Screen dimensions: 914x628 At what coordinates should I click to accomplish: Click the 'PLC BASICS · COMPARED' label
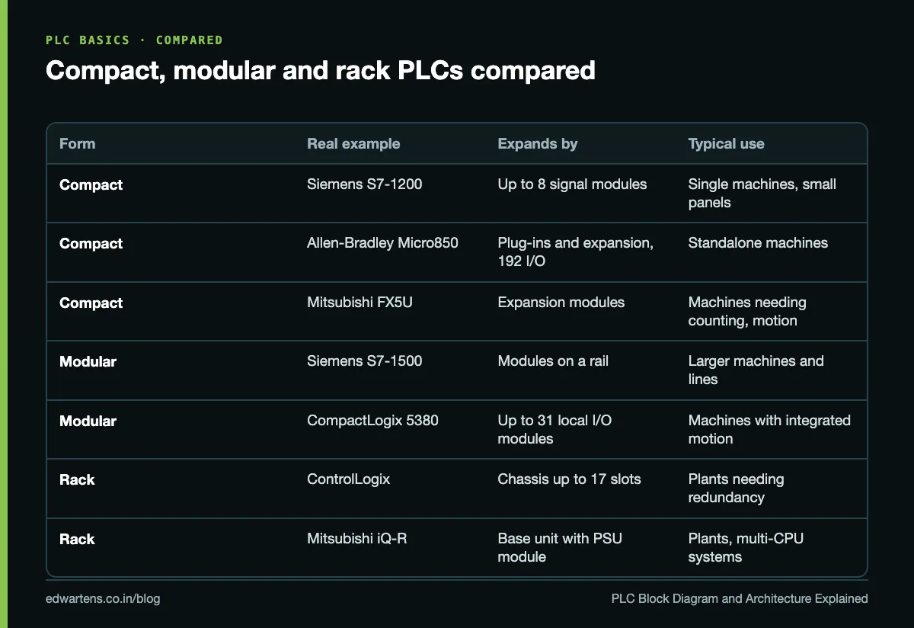tap(134, 40)
